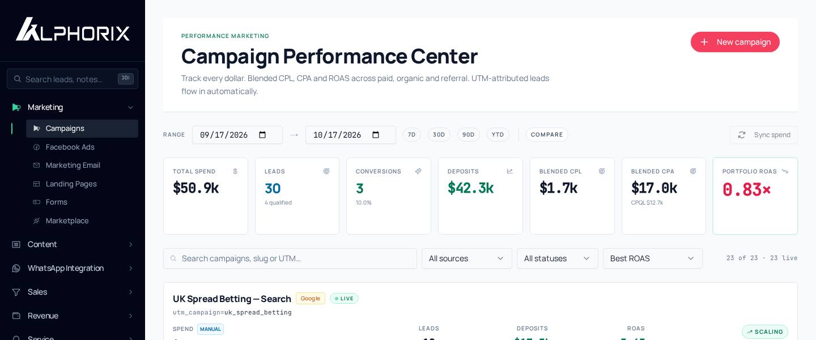This screenshot has width=816, height=340.
Task: Click the LIVE status badge
Action: pyautogui.click(x=344, y=299)
